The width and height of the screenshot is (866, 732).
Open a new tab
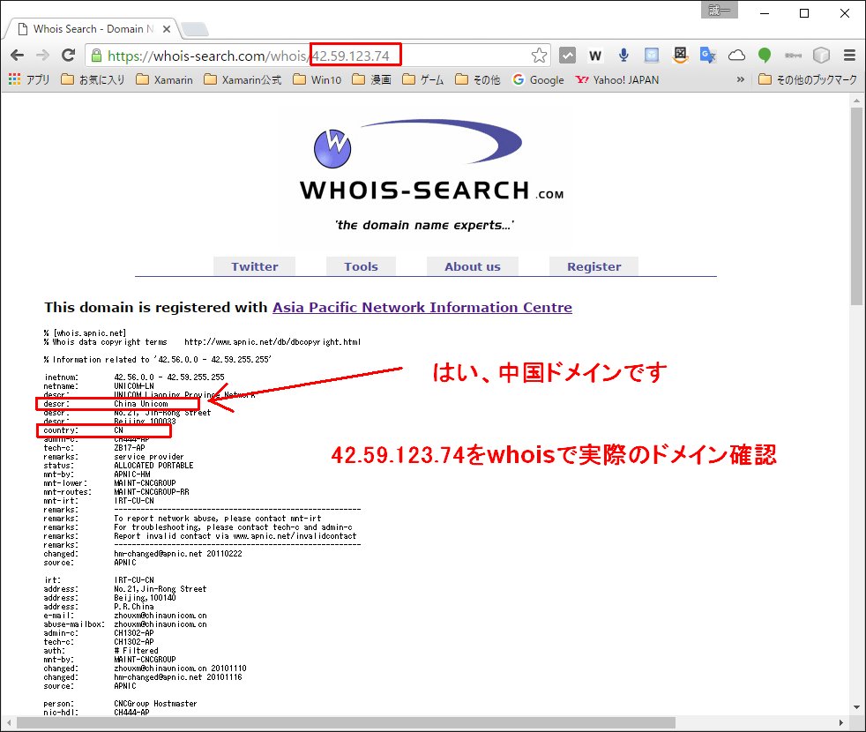pyautogui.click(x=195, y=29)
